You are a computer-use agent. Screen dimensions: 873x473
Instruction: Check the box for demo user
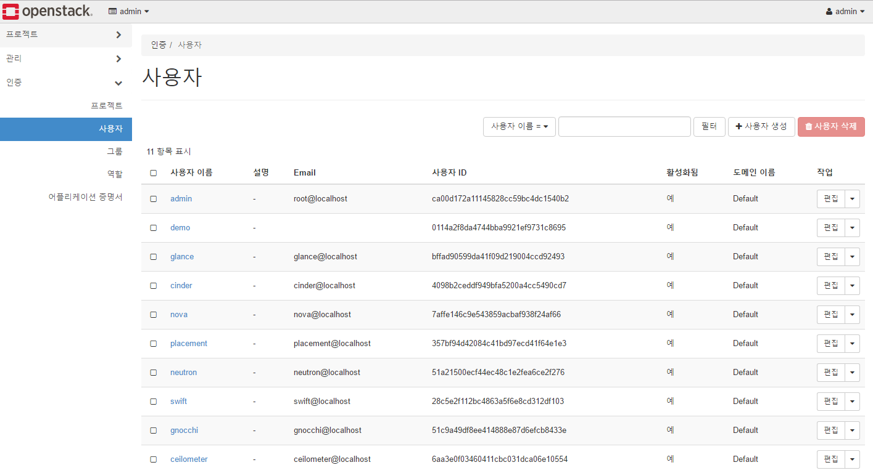point(154,228)
